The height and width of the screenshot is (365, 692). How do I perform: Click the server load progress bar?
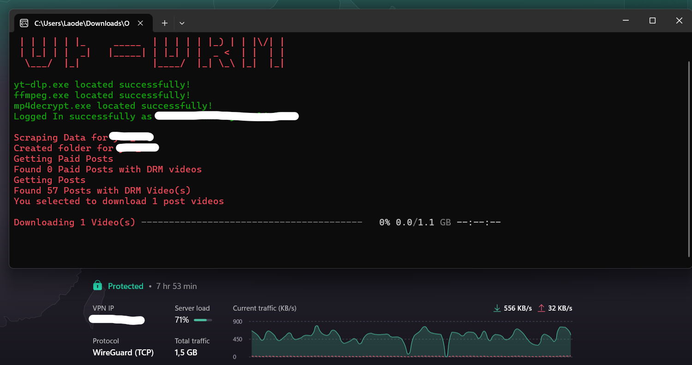click(203, 320)
